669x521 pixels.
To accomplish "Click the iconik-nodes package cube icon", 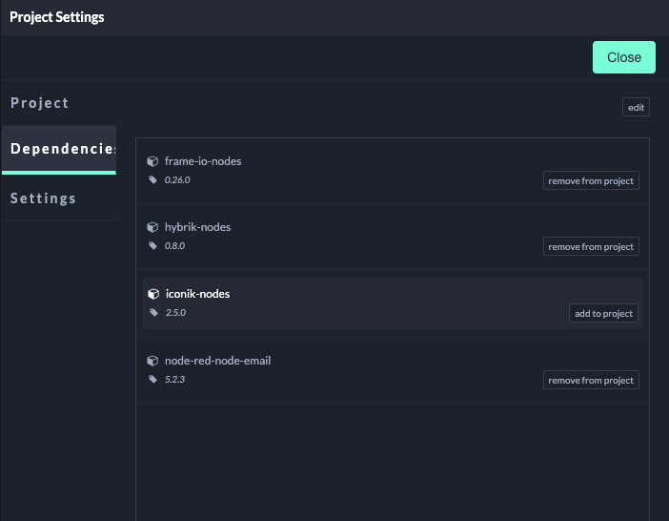I will [153, 294].
